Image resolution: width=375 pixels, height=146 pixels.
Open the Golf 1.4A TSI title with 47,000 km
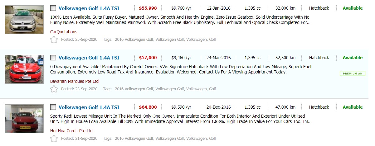(89, 107)
